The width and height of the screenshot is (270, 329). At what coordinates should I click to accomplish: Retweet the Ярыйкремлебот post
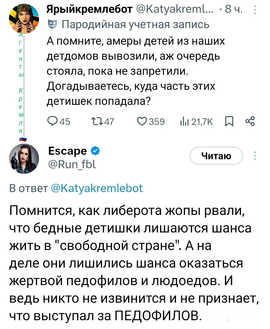(97, 122)
